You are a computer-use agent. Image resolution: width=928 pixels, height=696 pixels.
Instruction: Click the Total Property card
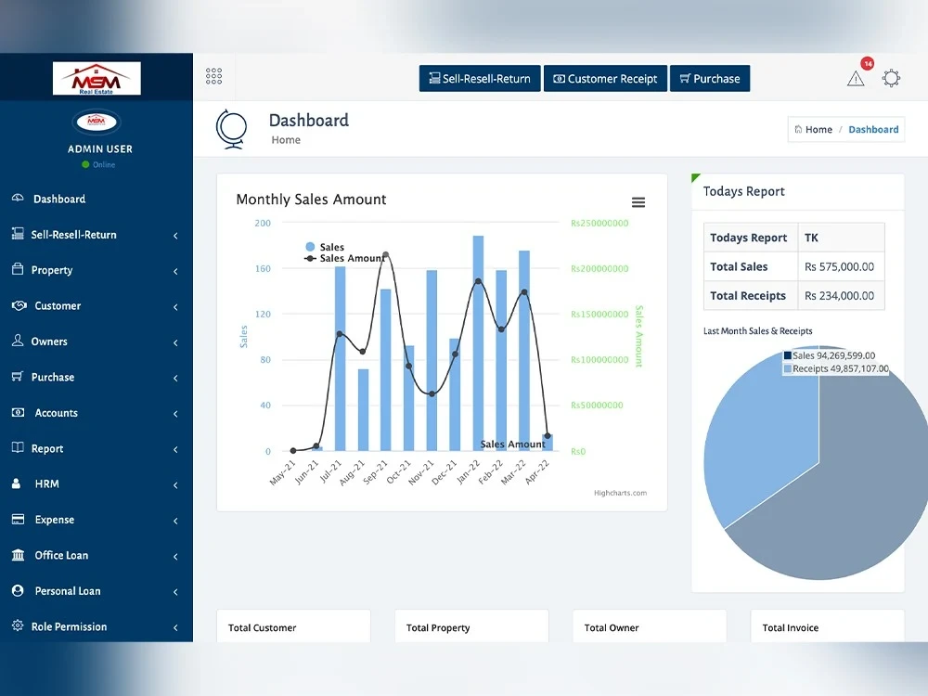tap(471, 626)
